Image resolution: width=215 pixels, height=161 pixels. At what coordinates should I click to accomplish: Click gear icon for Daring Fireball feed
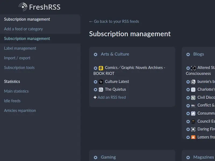pos(188,129)
